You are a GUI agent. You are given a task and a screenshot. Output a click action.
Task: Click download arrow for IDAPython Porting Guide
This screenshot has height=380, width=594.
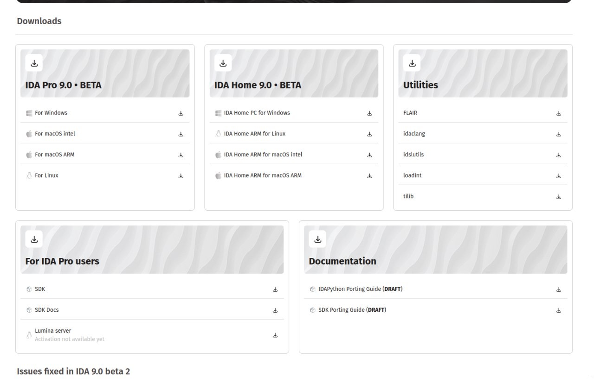click(559, 290)
